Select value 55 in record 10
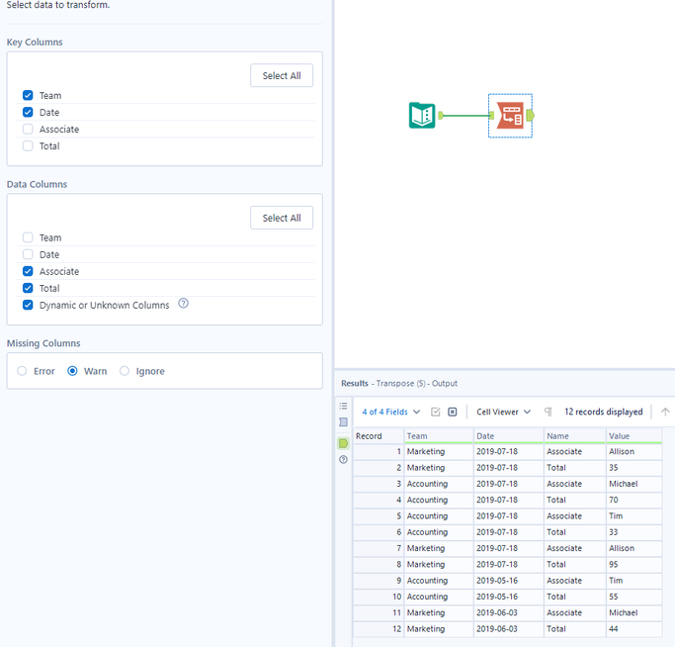 point(633,597)
